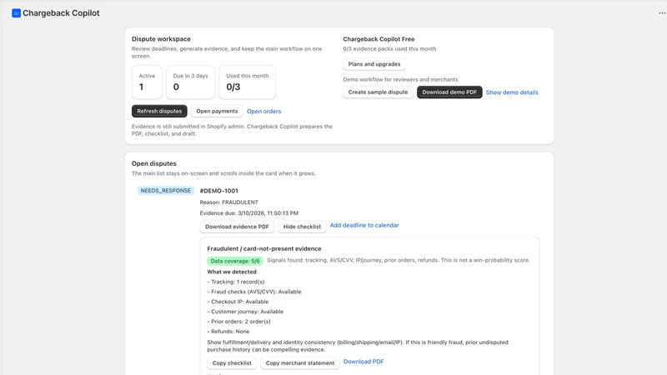Click the 'Refunds: None' line
The image size is (667, 375).
(x=228, y=331)
